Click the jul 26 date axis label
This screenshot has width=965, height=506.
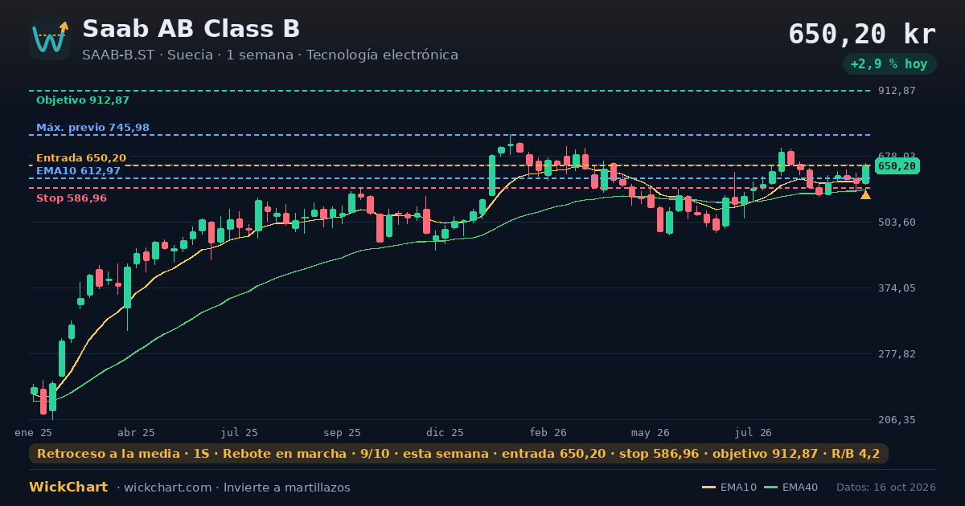(754, 433)
